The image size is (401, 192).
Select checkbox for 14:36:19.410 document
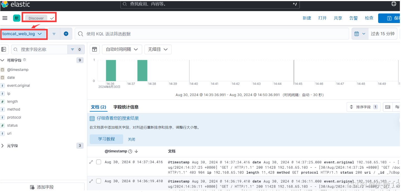click(99, 181)
